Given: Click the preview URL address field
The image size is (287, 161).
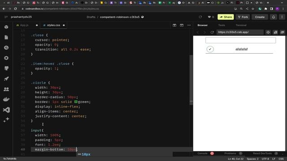Looking at the screenshot, I should [240, 32].
